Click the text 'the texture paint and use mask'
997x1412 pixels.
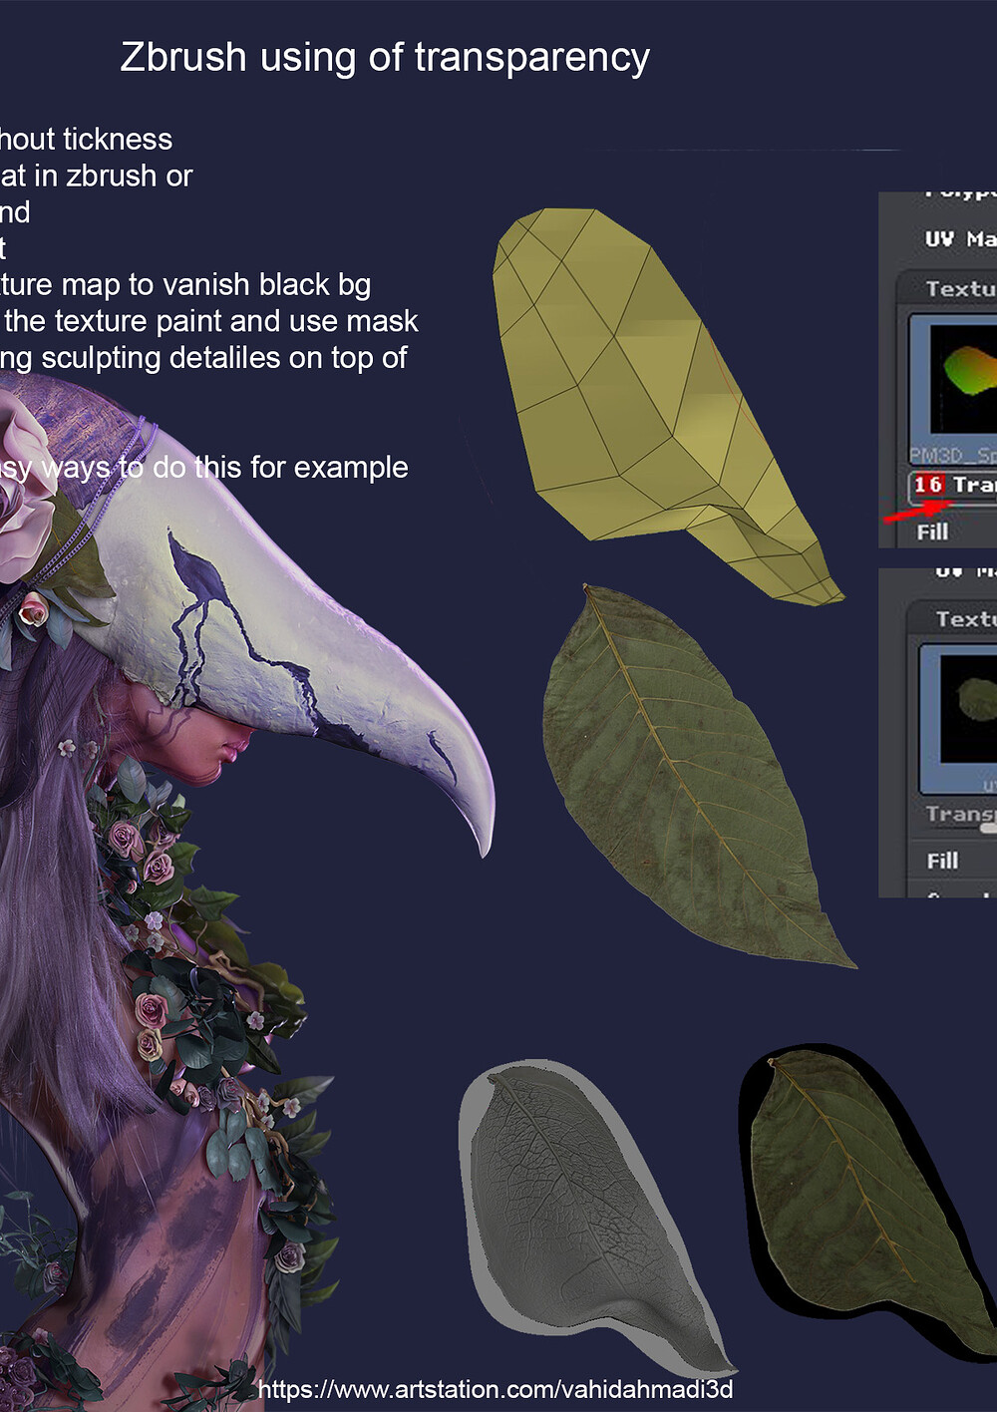click(211, 321)
